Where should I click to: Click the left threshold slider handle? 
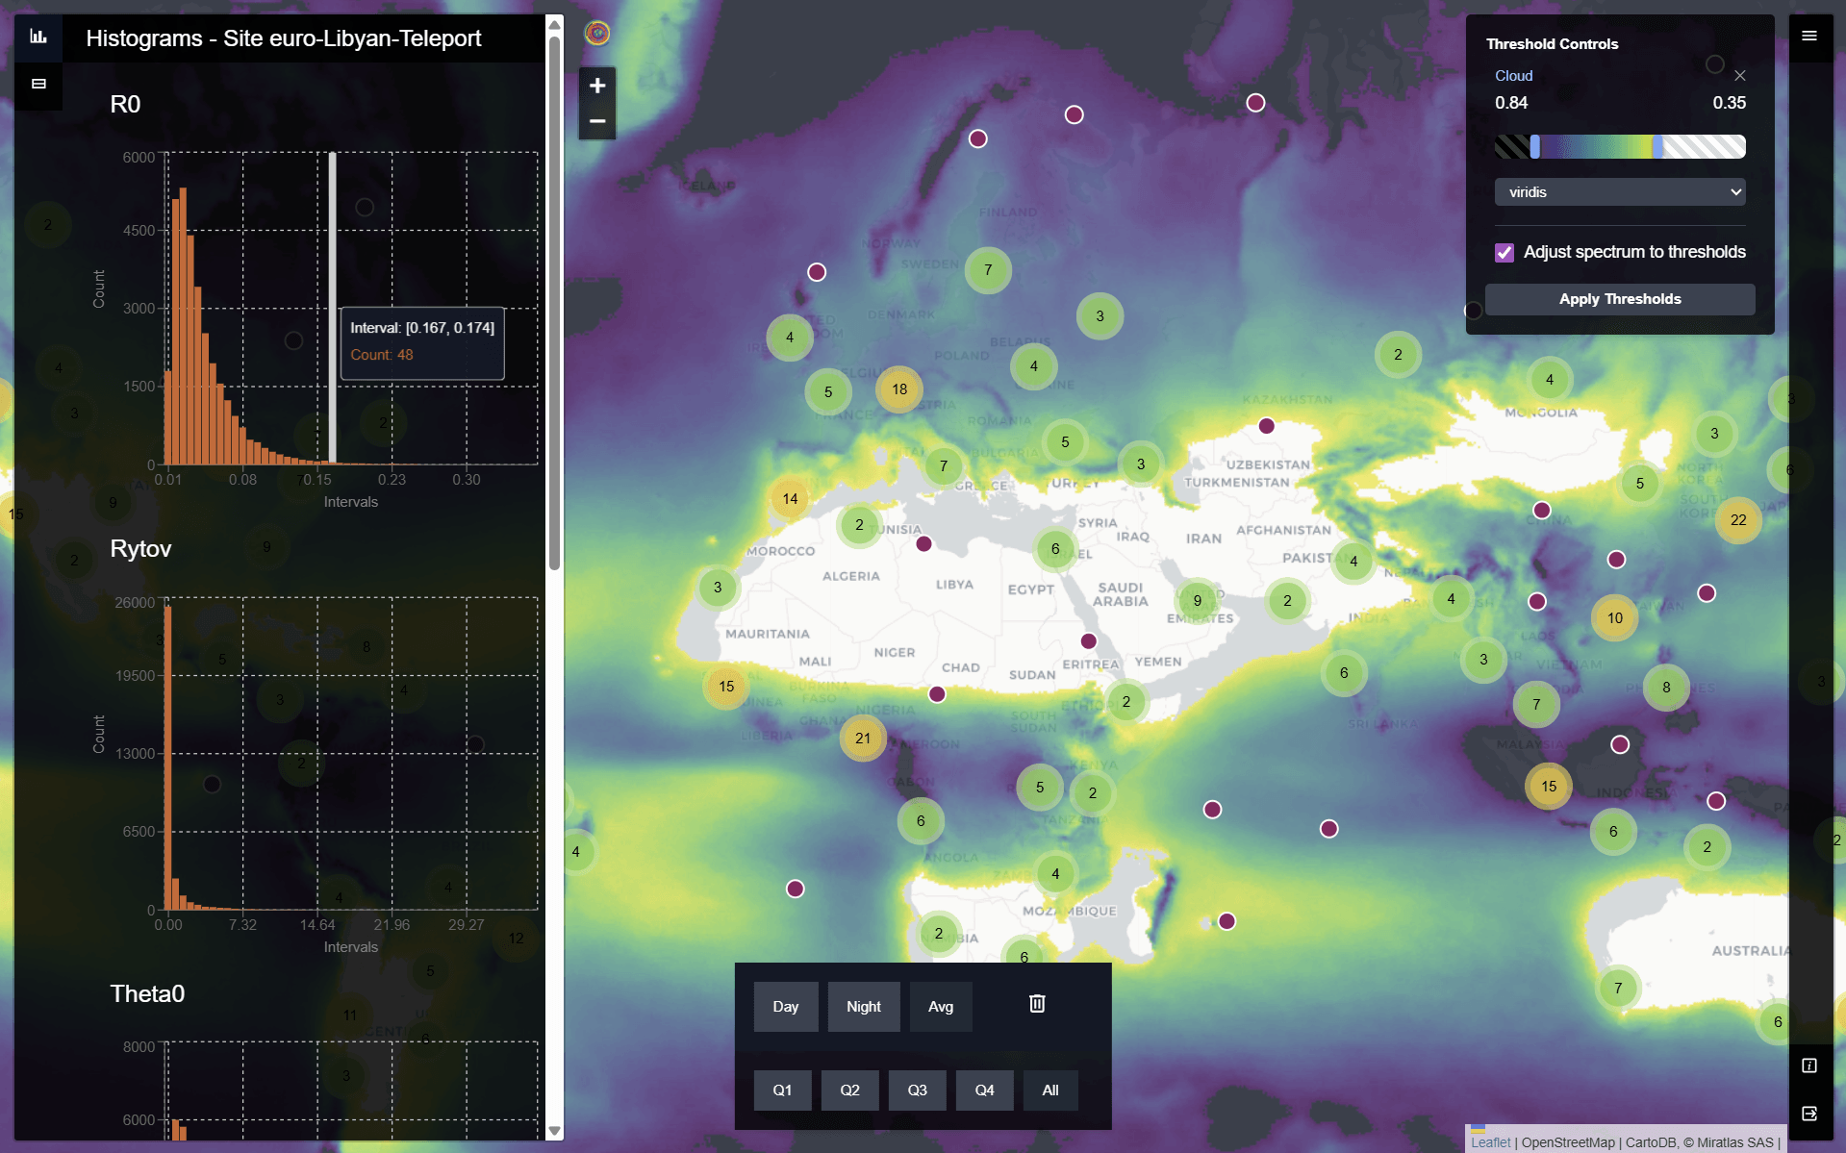[1535, 146]
